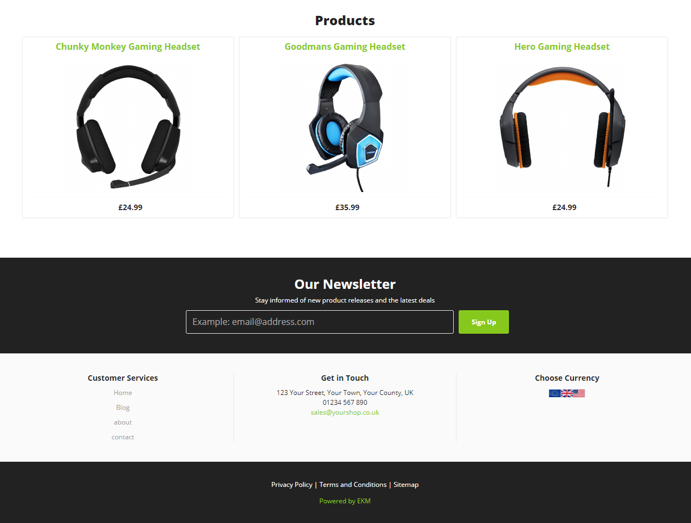Open Home in Customer Services

[x=123, y=393]
